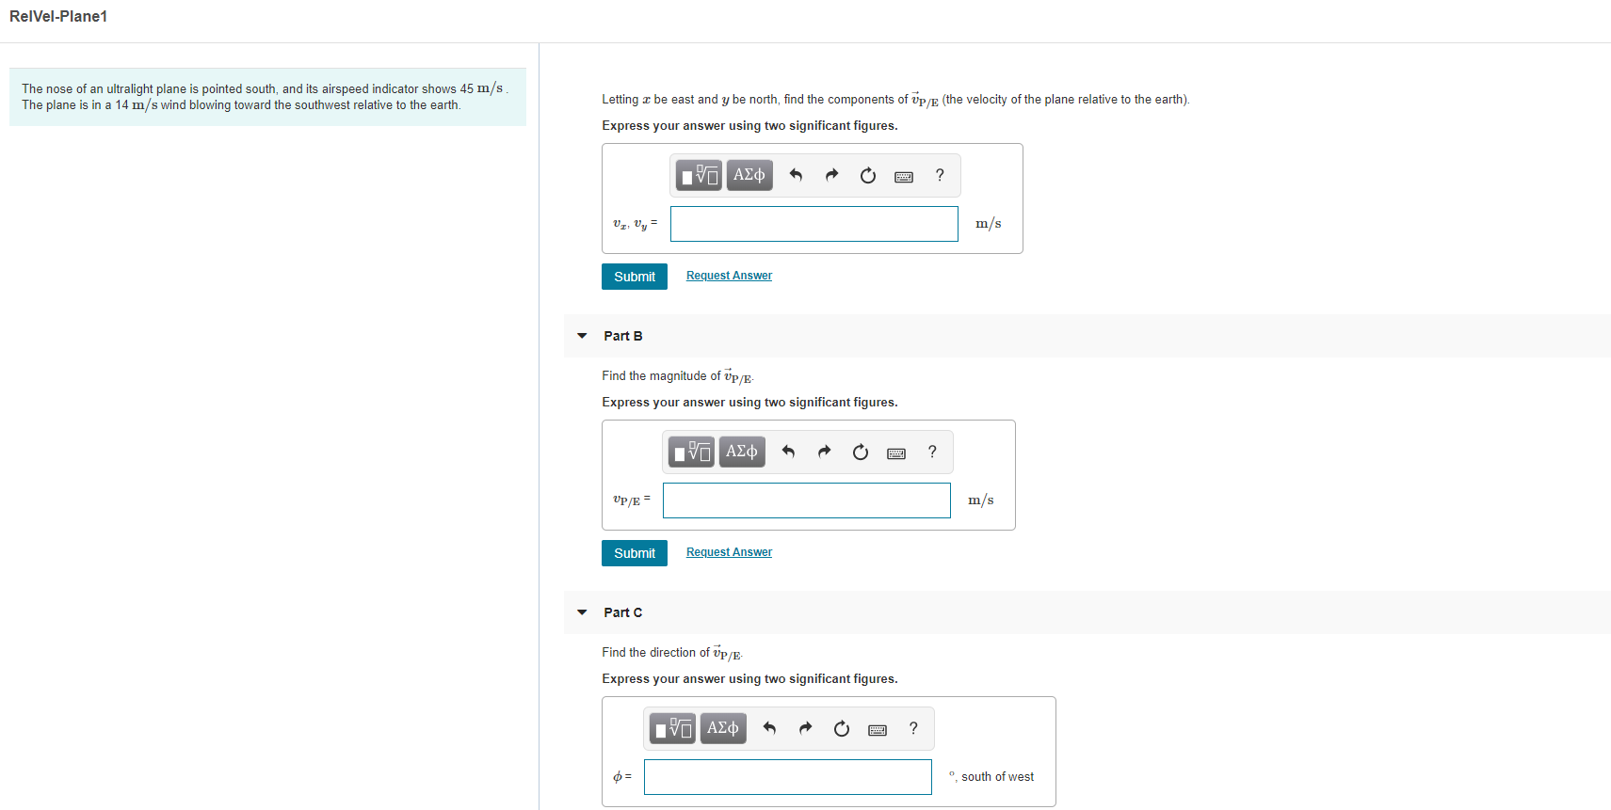Reset the Part B answer field
Image resolution: width=1611 pixels, height=810 pixels.
tap(861, 452)
